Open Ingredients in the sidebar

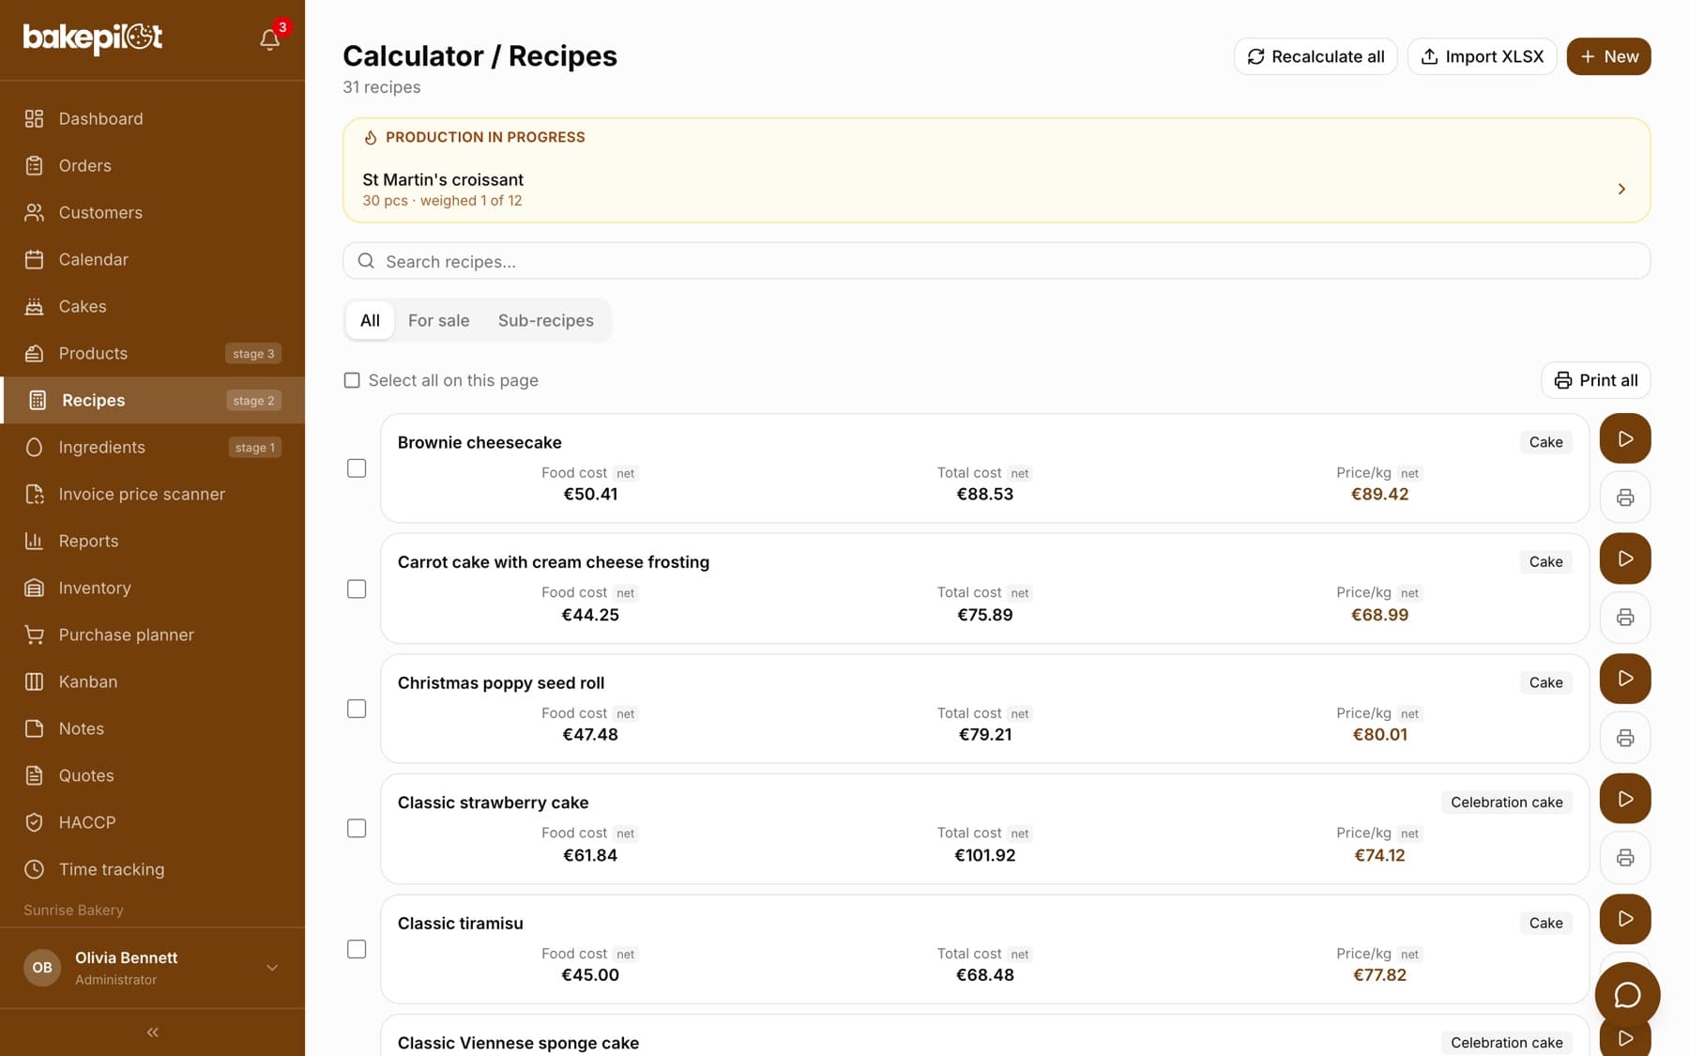[x=152, y=447]
